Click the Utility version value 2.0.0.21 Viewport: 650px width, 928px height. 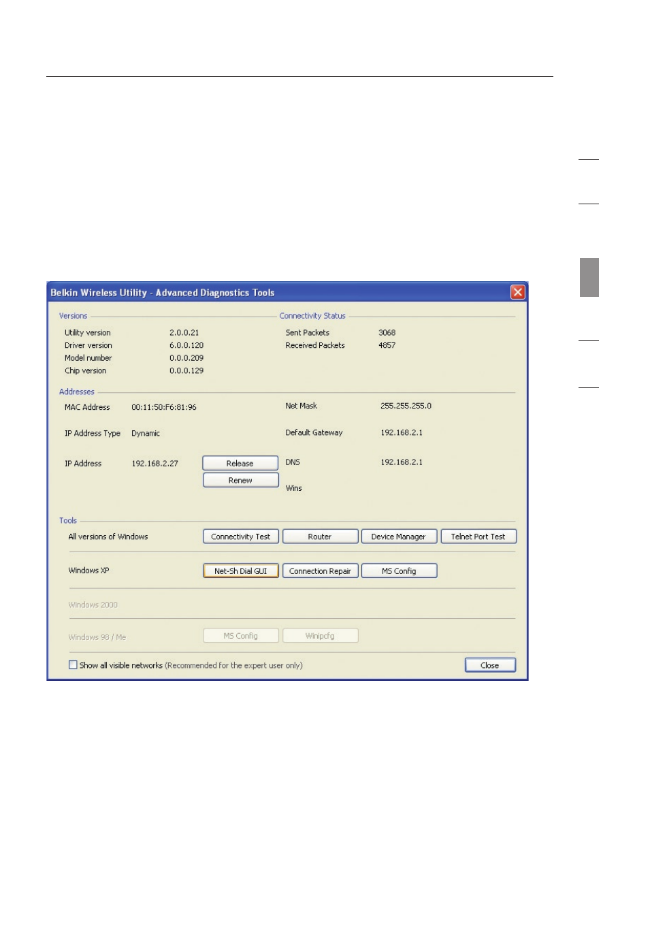(x=184, y=333)
